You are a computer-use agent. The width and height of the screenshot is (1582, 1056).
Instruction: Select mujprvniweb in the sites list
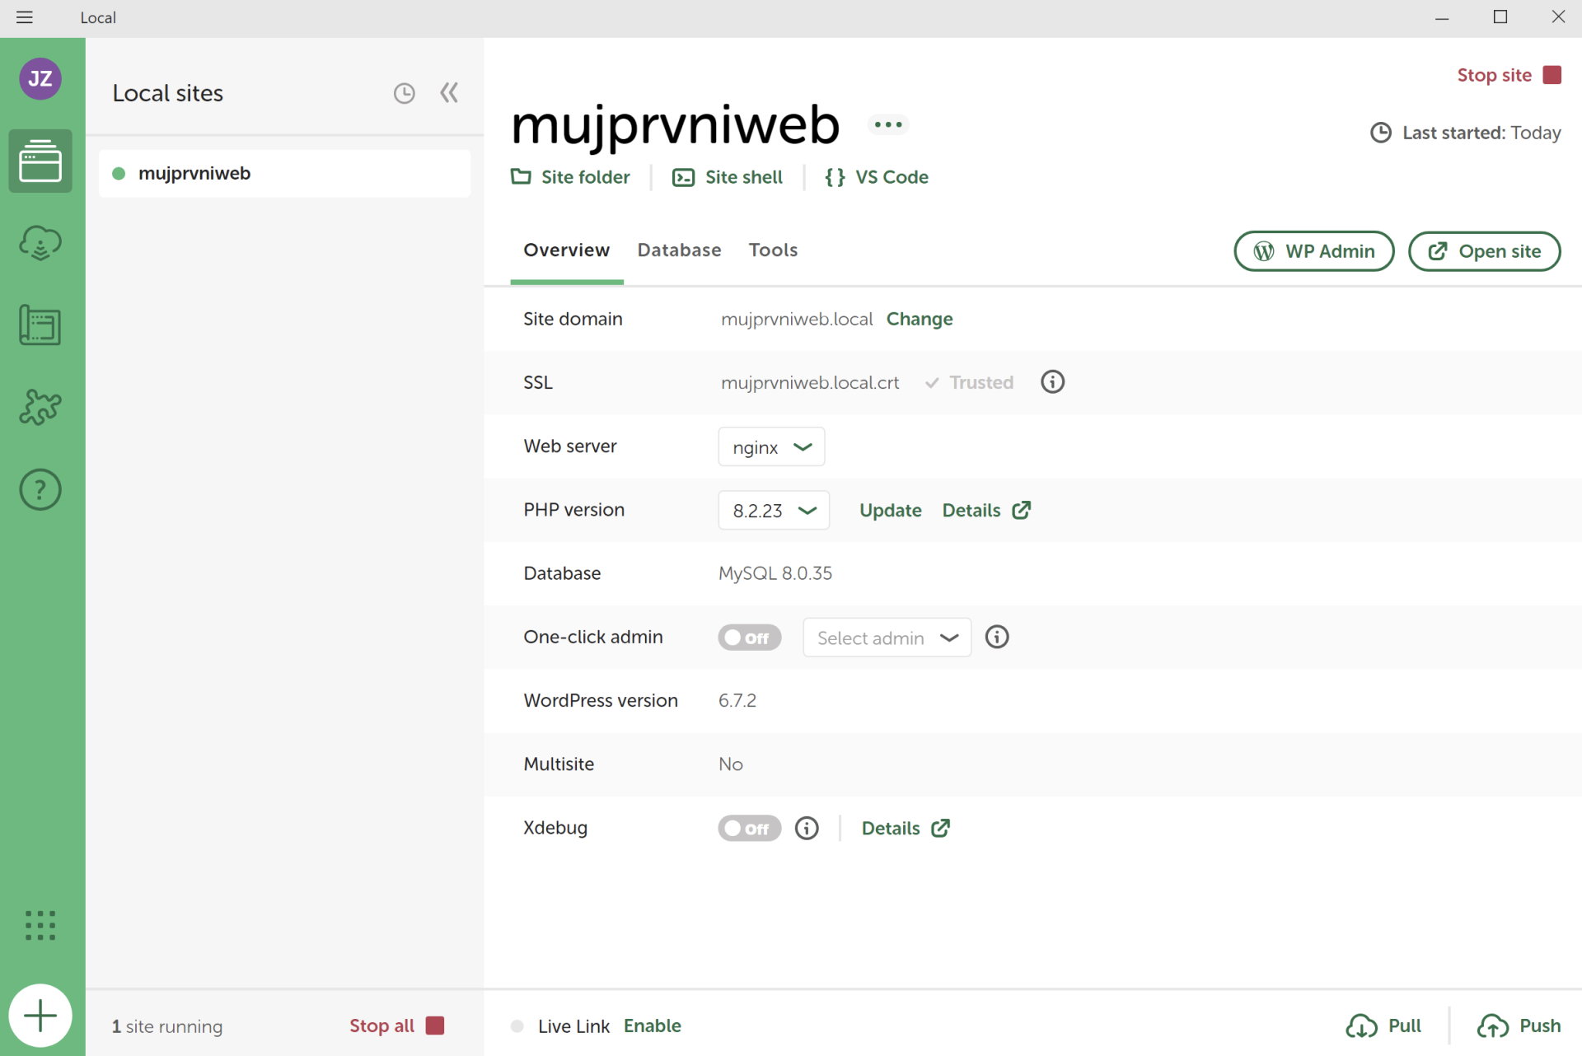click(x=284, y=173)
